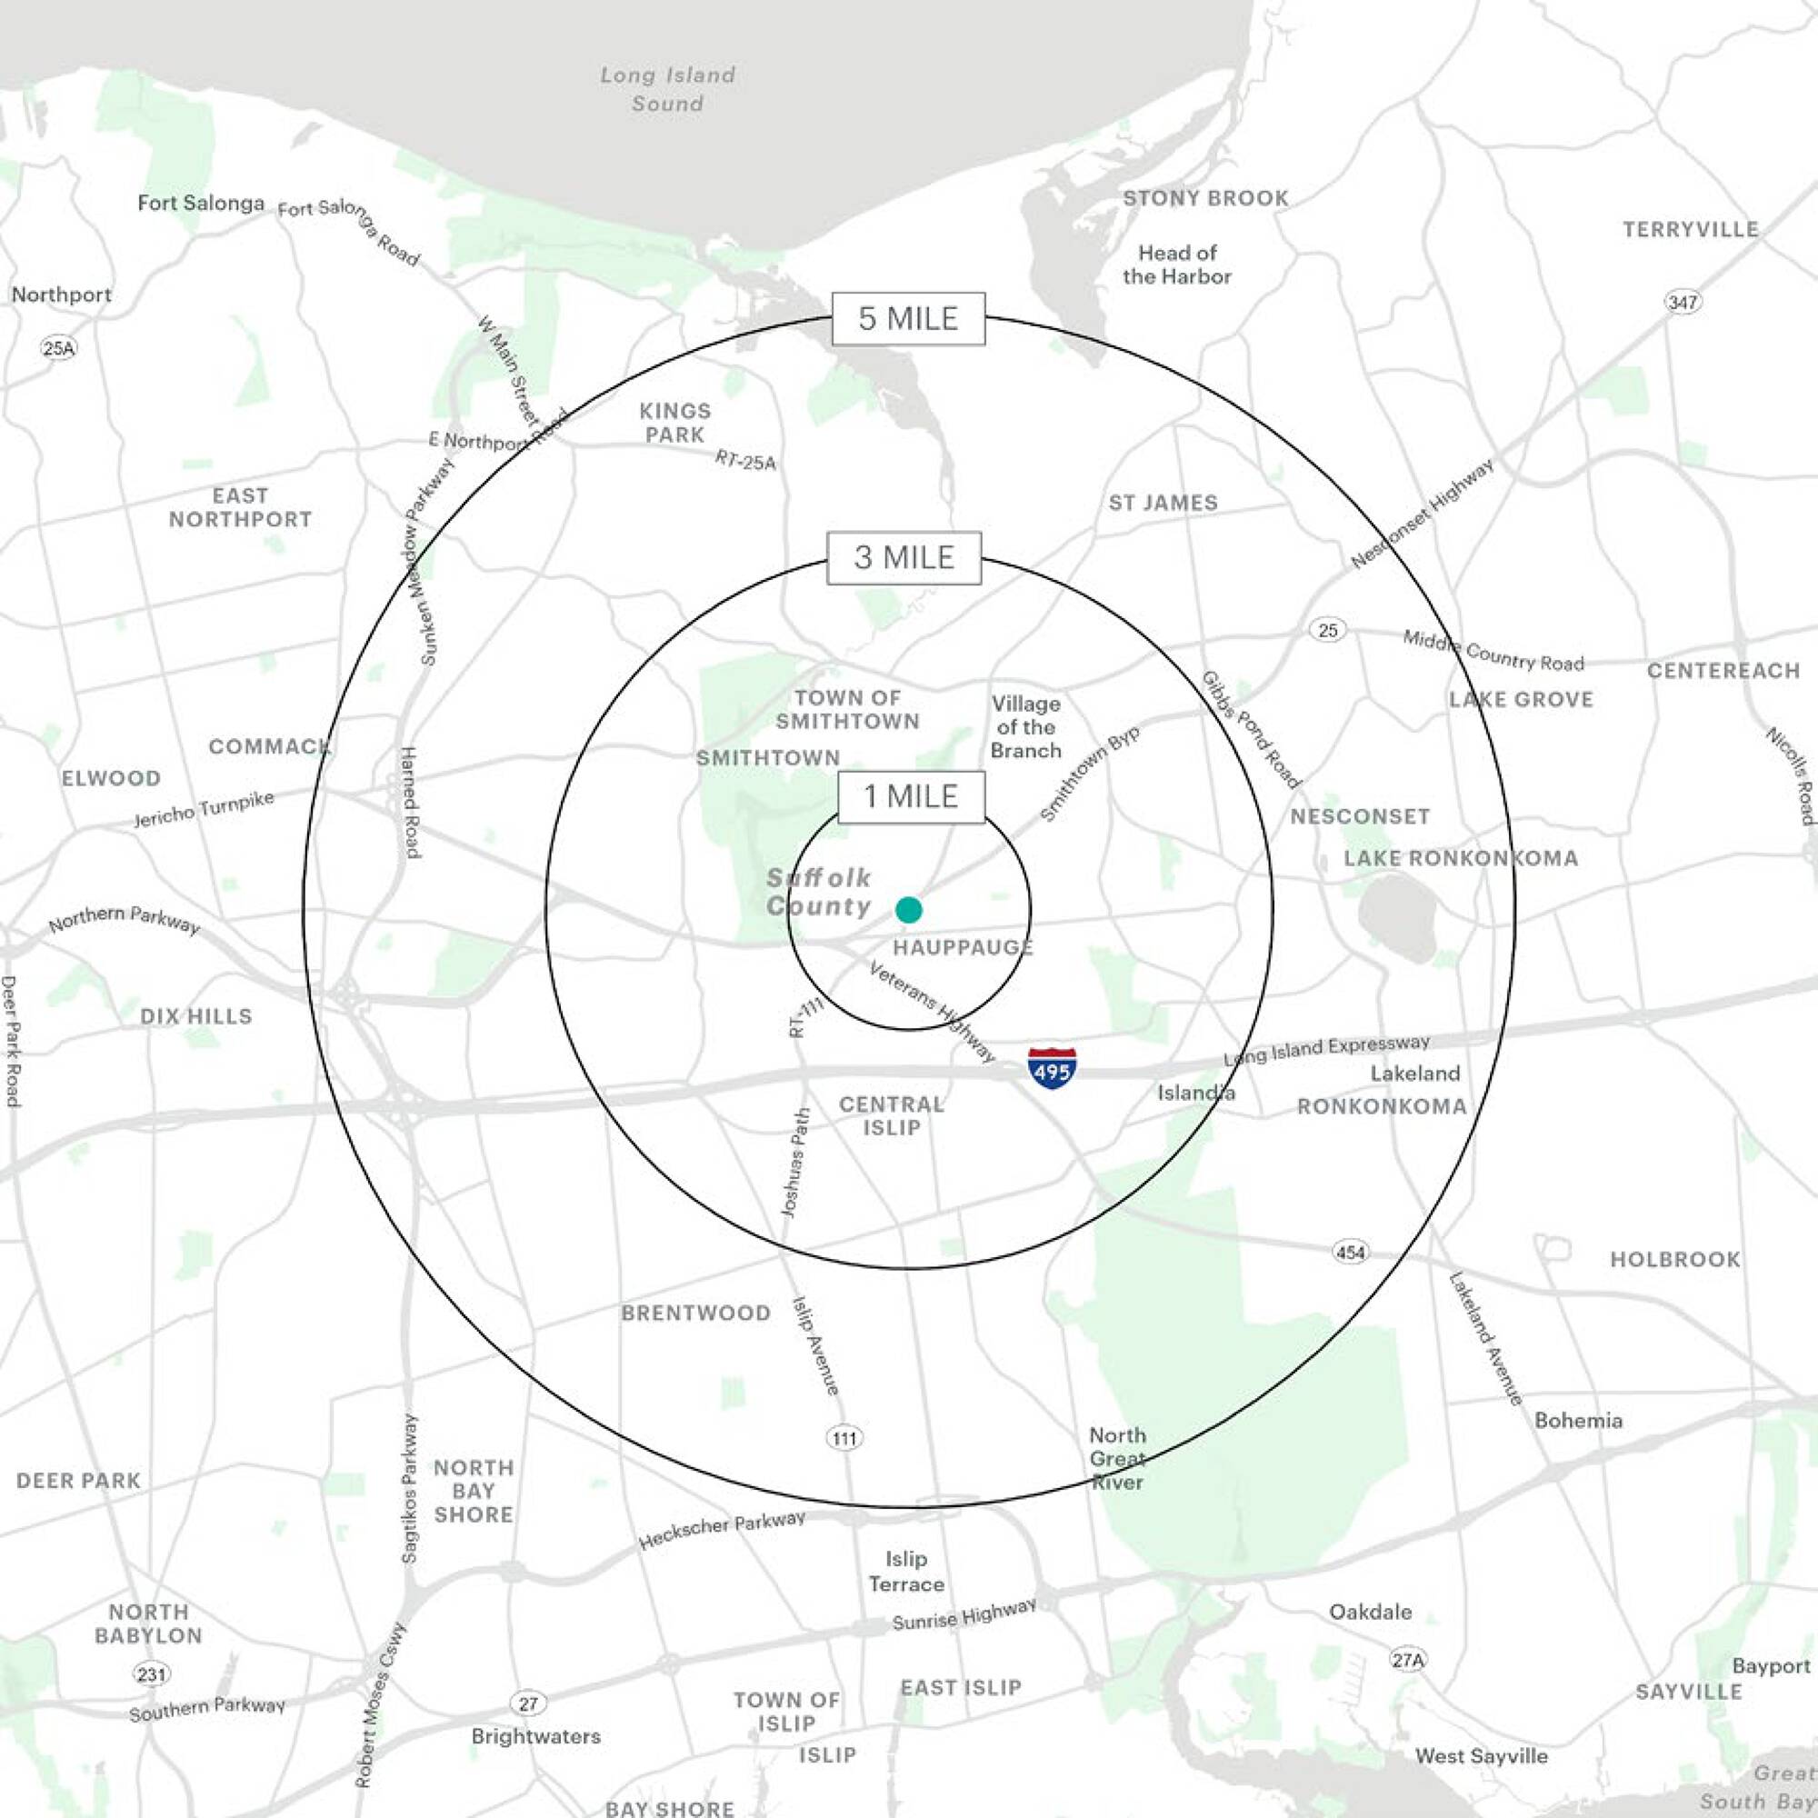The height and width of the screenshot is (1818, 1818).
Task: Select the 5 MILE radius label
Action: tap(908, 319)
